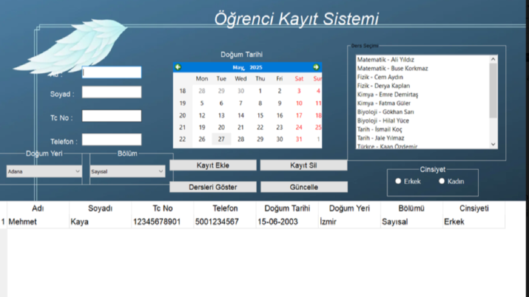Click the Cinsiyeti column header

click(474, 208)
